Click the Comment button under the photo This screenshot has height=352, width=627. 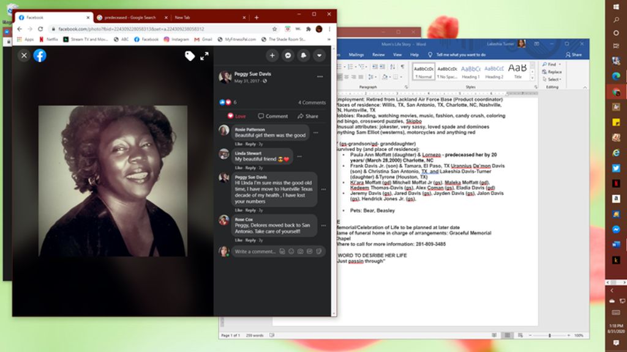click(272, 116)
